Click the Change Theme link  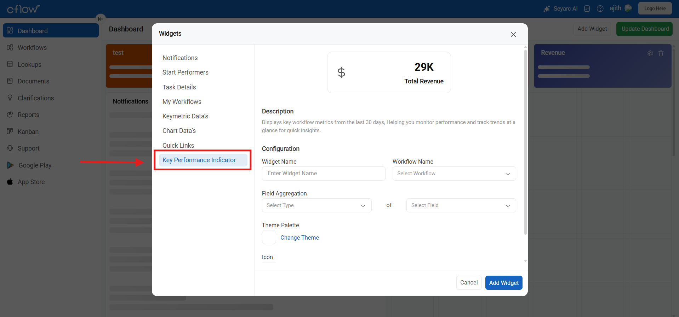point(299,238)
